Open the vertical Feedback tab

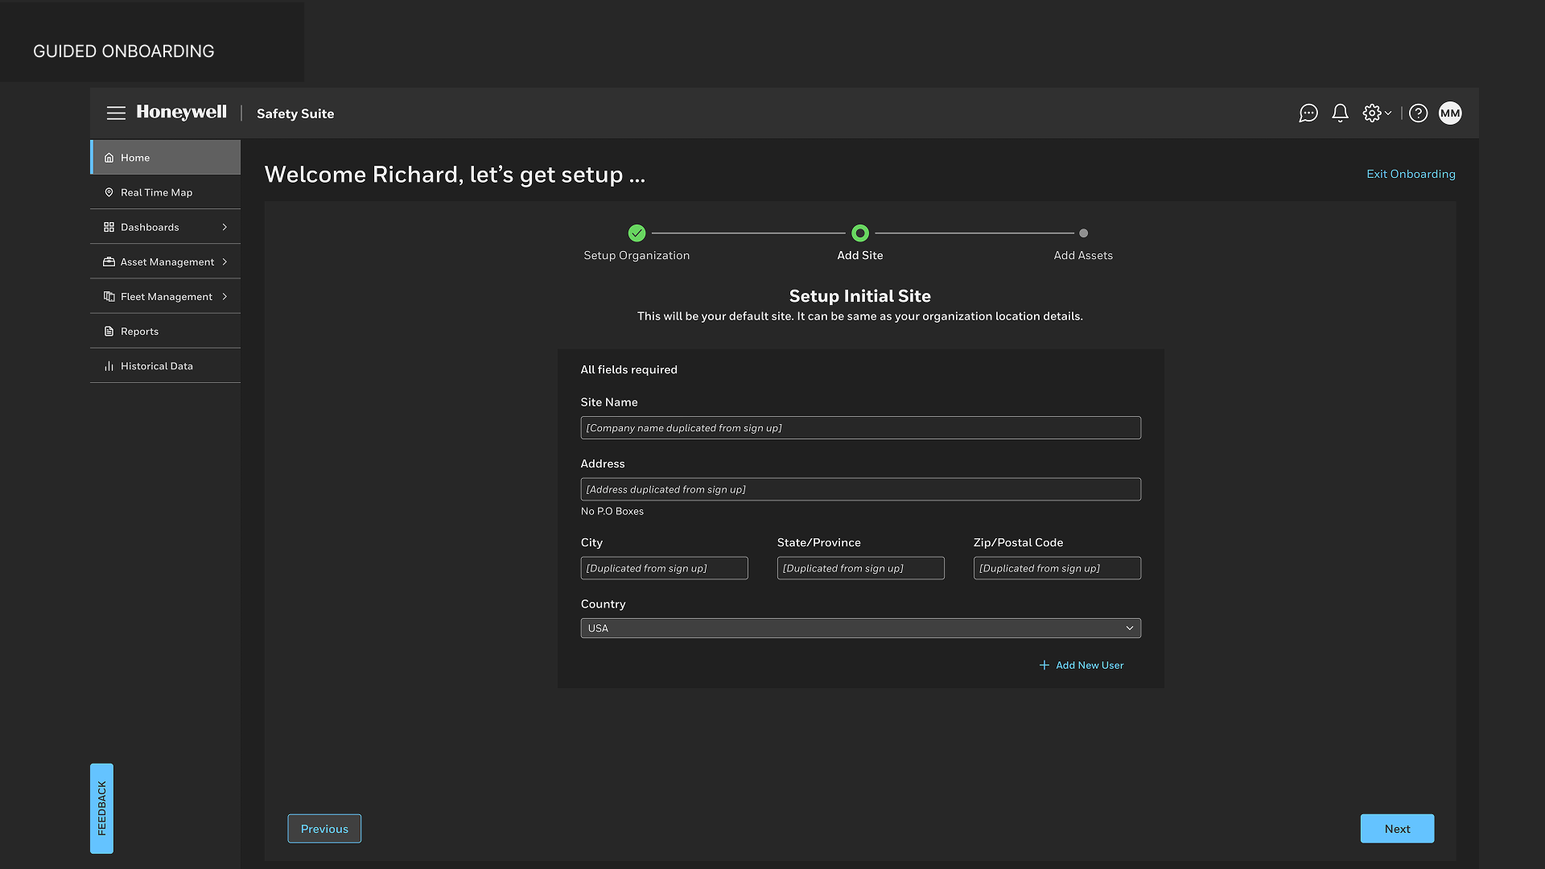point(101,808)
